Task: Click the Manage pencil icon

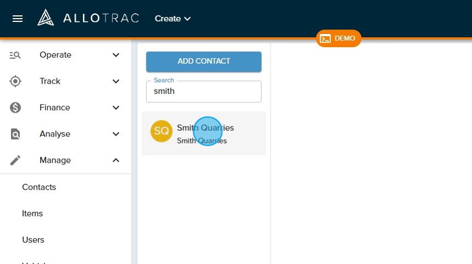Action: (x=15, y=160)
